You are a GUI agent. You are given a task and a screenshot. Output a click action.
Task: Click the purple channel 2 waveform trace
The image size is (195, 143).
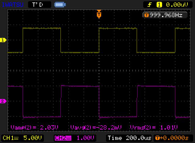click(42, 117)
